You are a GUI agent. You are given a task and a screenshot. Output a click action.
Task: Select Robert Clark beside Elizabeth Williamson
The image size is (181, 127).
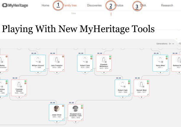click(85, 66)
